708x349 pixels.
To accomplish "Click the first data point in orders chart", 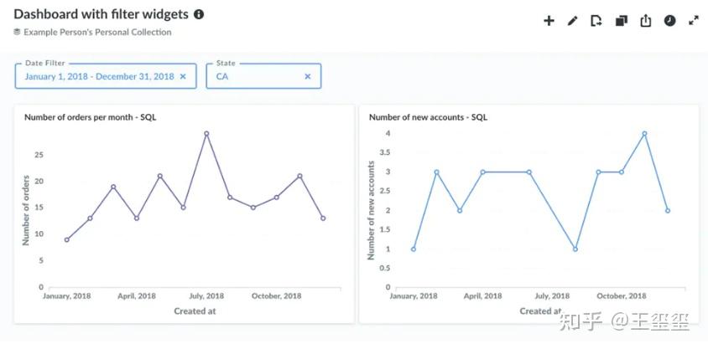I will pos(67,239).
